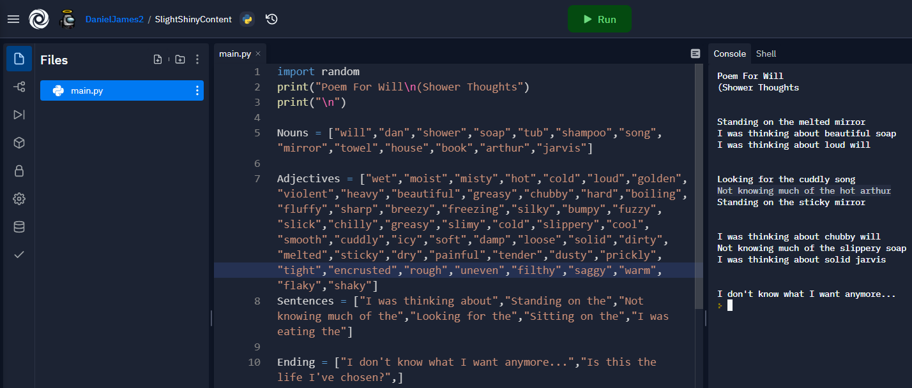This screenshot has width=912, height=388.
Task: Open Files panel three-dot menu
Action: click(x=197, y=59)
